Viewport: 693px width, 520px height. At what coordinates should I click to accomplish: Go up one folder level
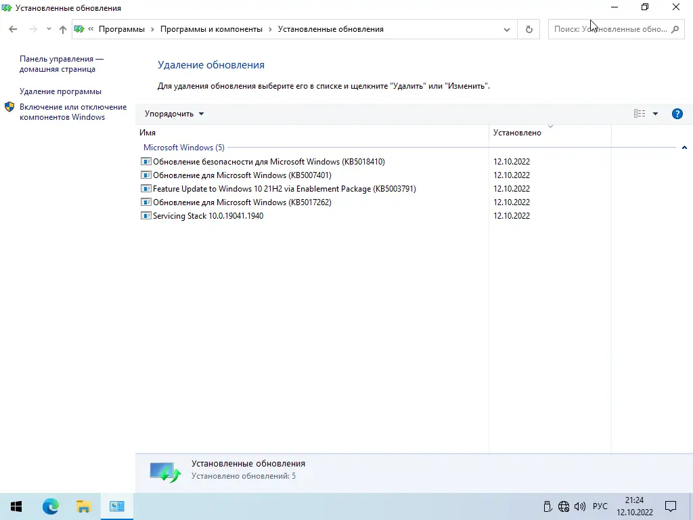[63, 29]
